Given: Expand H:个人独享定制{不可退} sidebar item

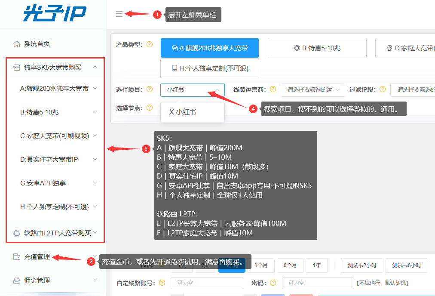Looking at the screenshot, I should (x=95, y=207).
